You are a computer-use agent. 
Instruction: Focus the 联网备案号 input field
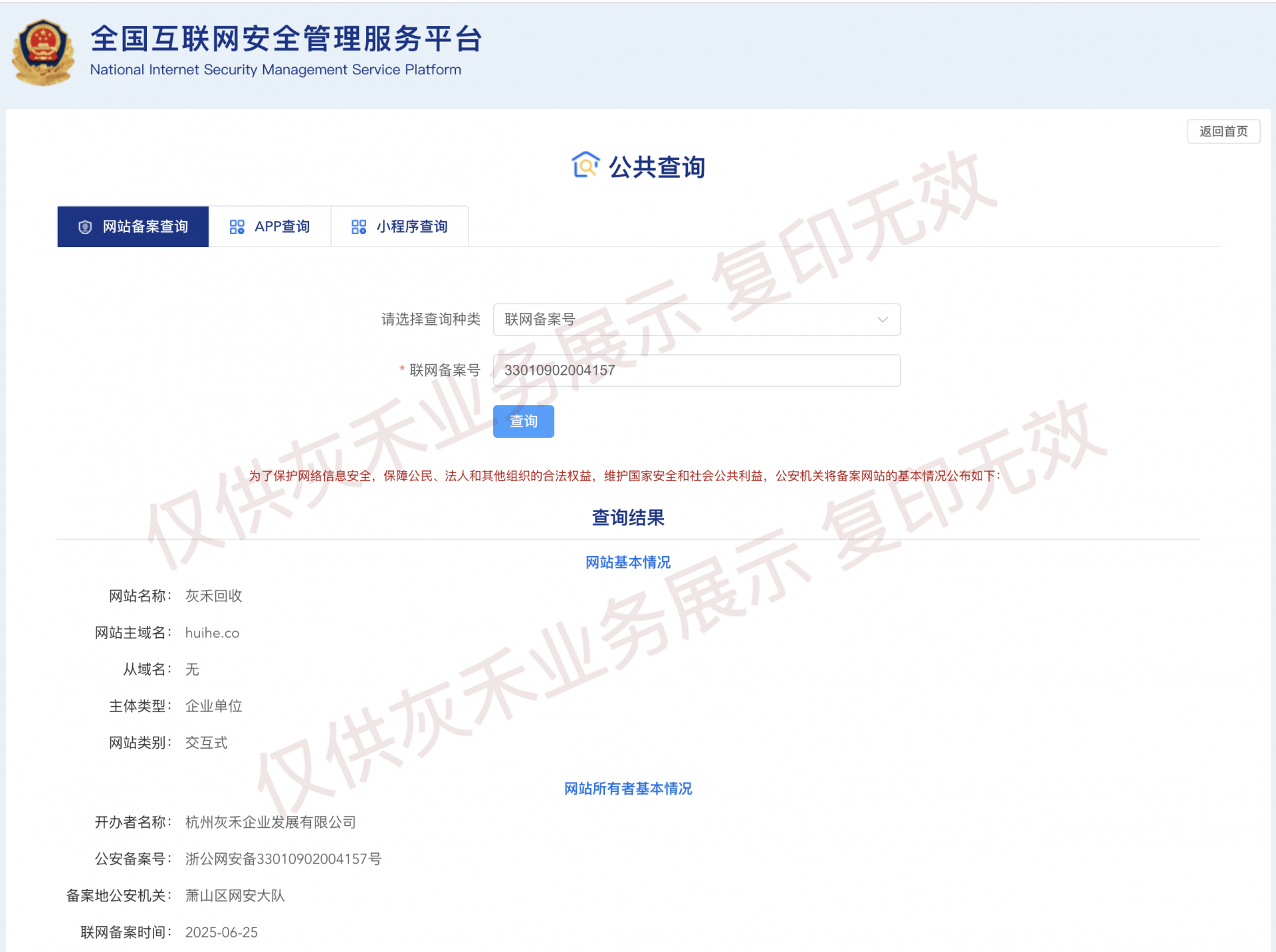click(x=695, y=371)
